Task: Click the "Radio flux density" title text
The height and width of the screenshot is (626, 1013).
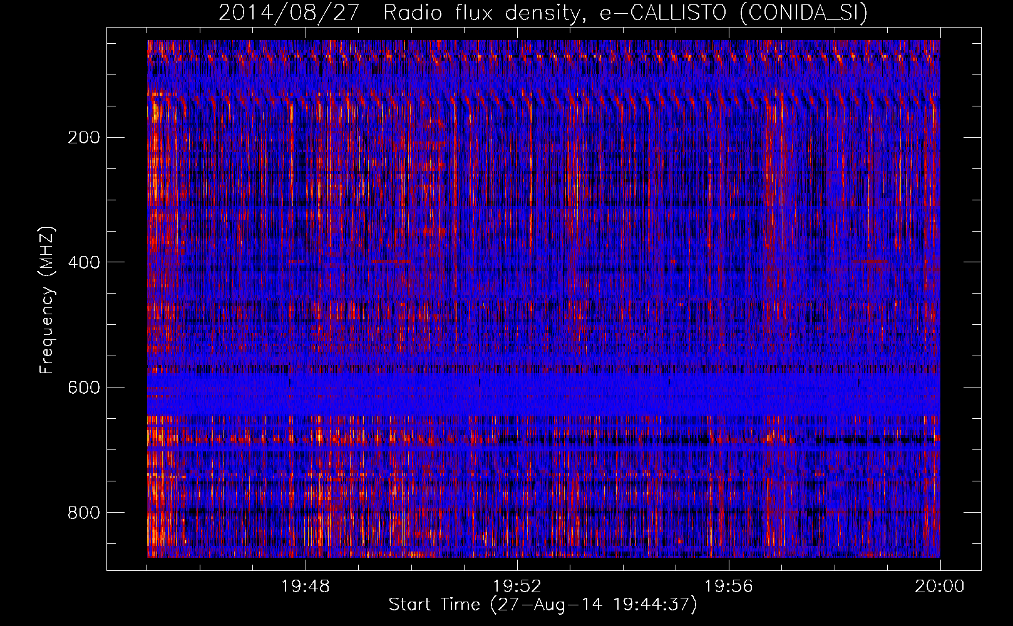Action: [x=486, y=13]
